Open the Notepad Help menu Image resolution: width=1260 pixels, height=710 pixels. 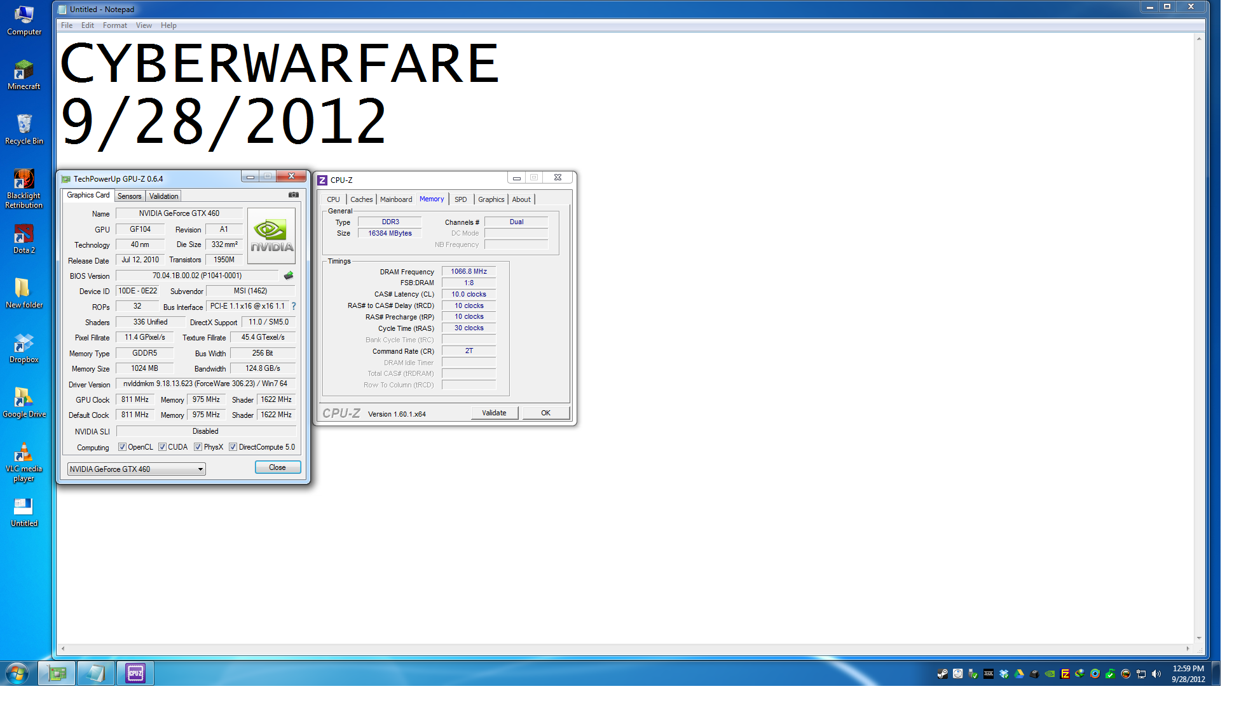tap(168, 25)
